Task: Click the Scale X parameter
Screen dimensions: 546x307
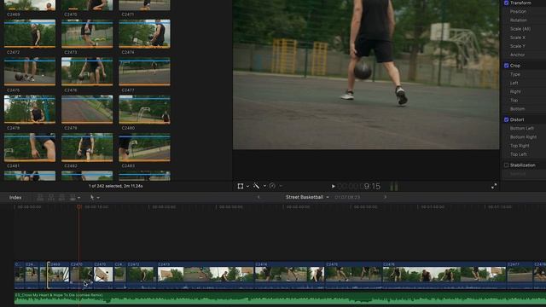Action: pos(518,38)
